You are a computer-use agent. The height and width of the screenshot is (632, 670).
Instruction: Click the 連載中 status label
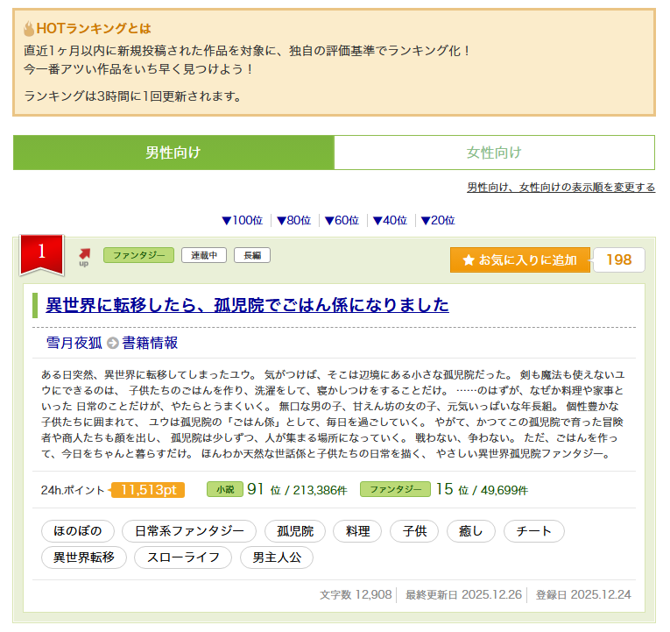click(204, 255)
